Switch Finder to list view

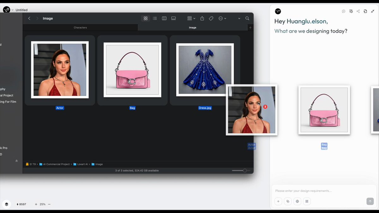pyautogui.click(x=155, y=18)
